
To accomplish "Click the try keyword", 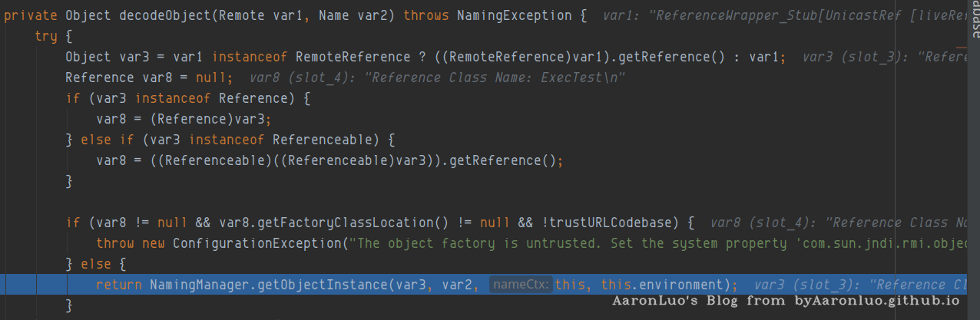I will pyautogui.click(x=46, y=36).
